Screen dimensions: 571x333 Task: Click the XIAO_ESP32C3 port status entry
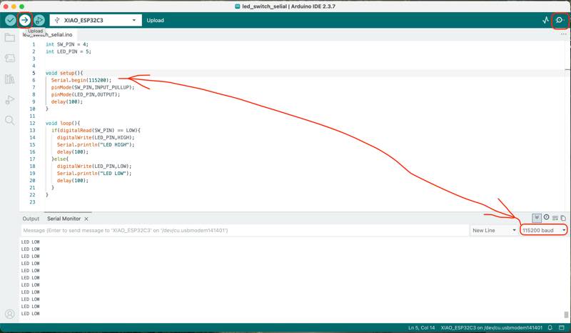coord(491,327)
